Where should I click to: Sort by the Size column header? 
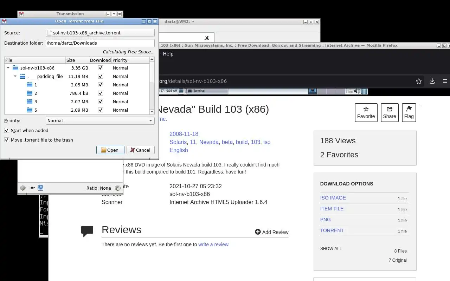[77, 60]
